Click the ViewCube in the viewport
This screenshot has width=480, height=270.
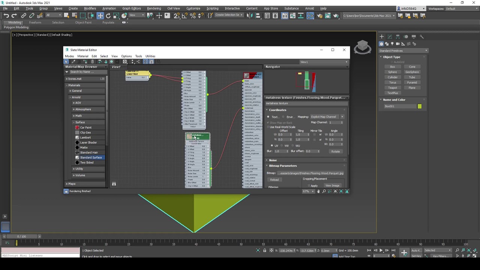point(362,47)
